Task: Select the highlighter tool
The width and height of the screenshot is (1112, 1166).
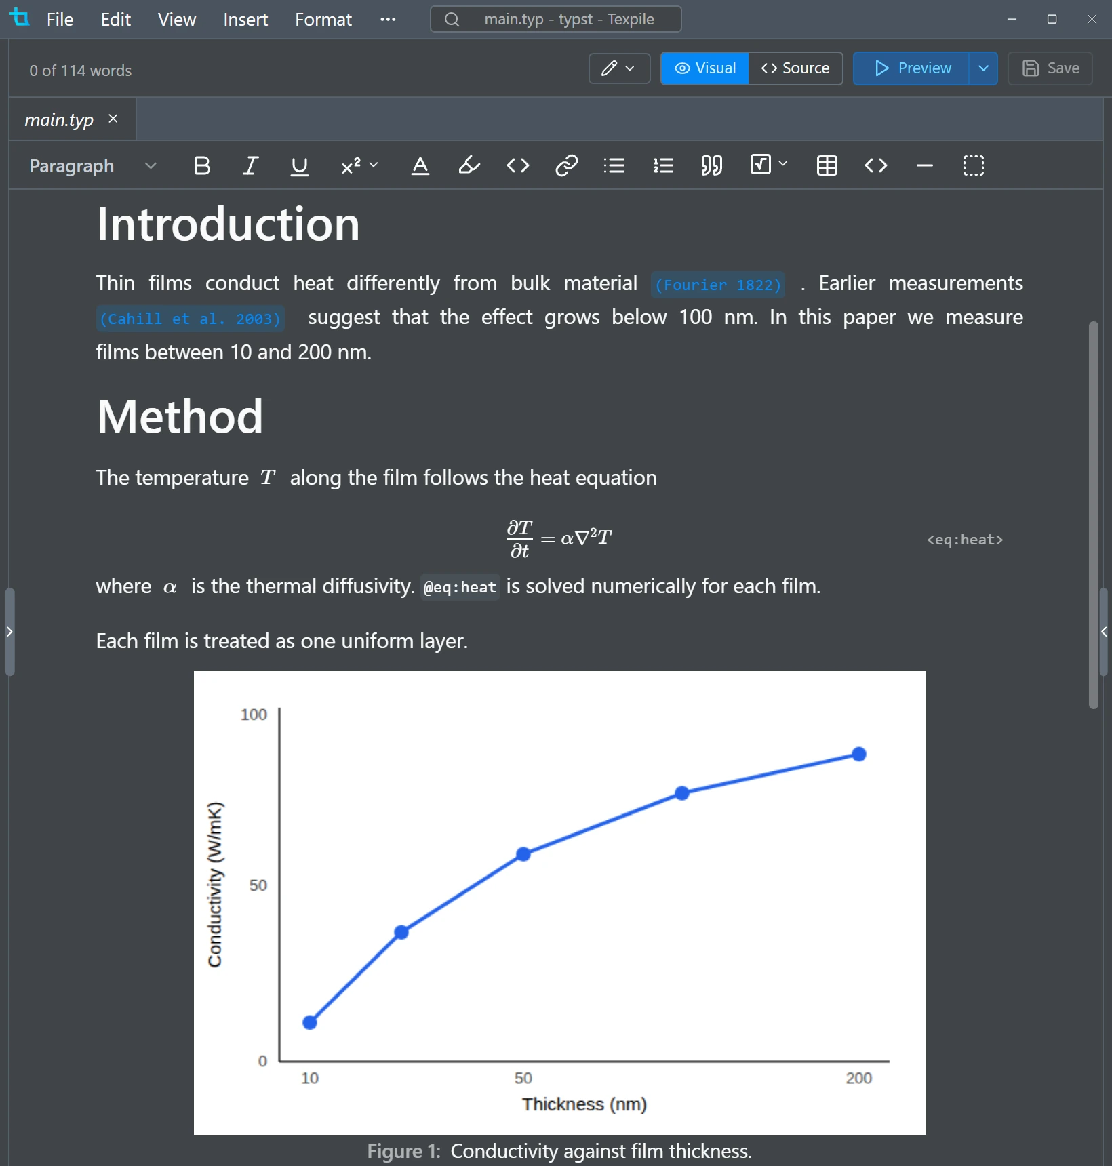Action: click(469, 165)
